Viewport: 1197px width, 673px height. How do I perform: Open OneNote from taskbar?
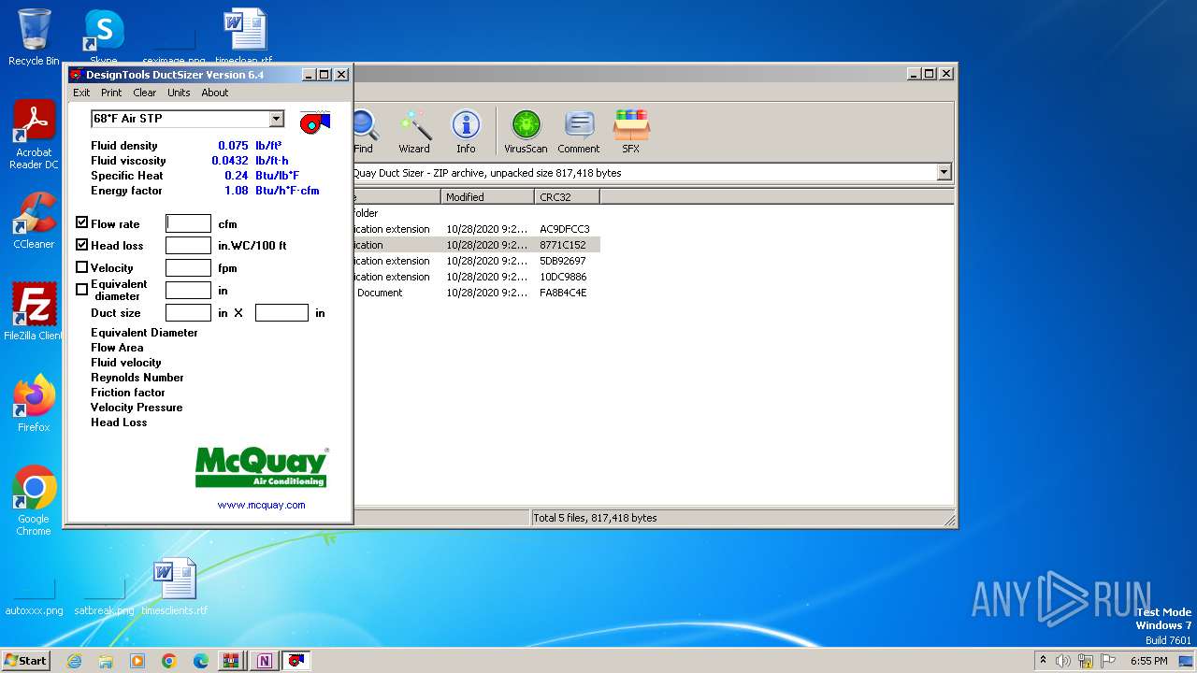pyautogui.click(x=265, y=661)
